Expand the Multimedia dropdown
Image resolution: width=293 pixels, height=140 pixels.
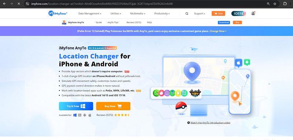138,14
